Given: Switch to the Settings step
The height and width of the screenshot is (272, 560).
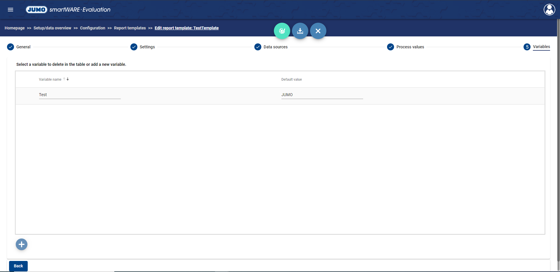Looking at the screenshot, I should (x=147, y=47).
